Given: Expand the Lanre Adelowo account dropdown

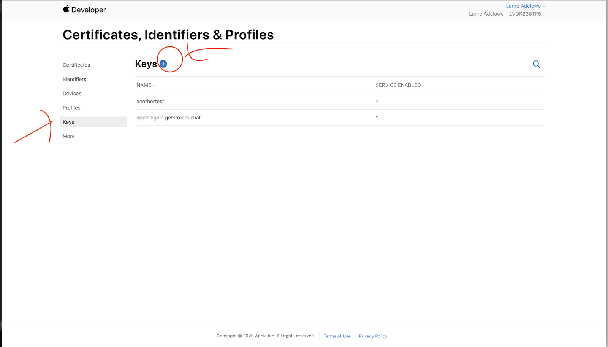Looking at the screenshot, I should click(x=523, y=6).
